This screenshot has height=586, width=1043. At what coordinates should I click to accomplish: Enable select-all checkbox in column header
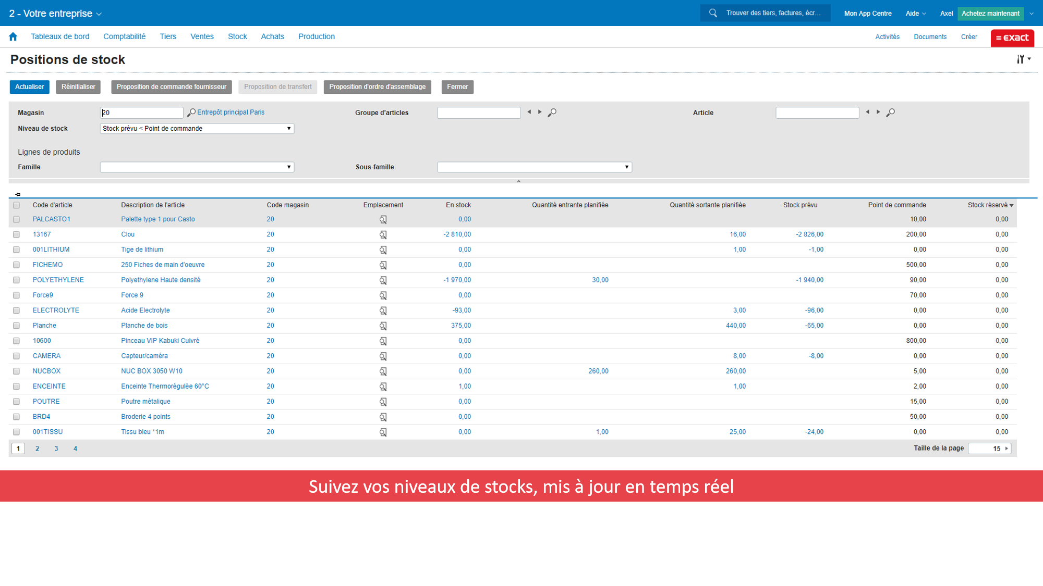17,205
